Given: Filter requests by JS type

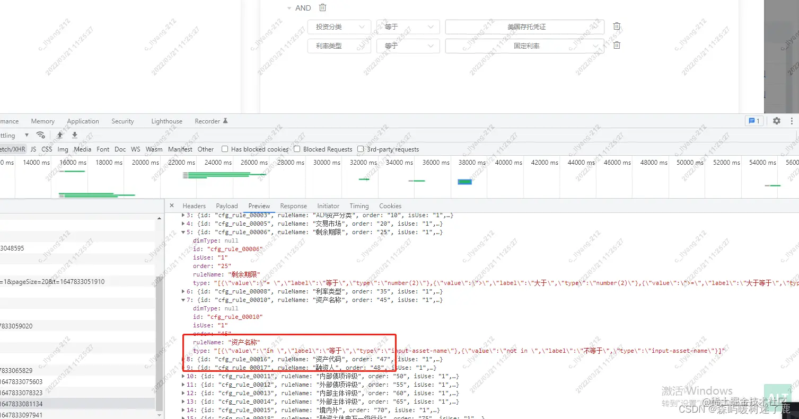Looking at the screenshot, I should [x=33, y=149].
